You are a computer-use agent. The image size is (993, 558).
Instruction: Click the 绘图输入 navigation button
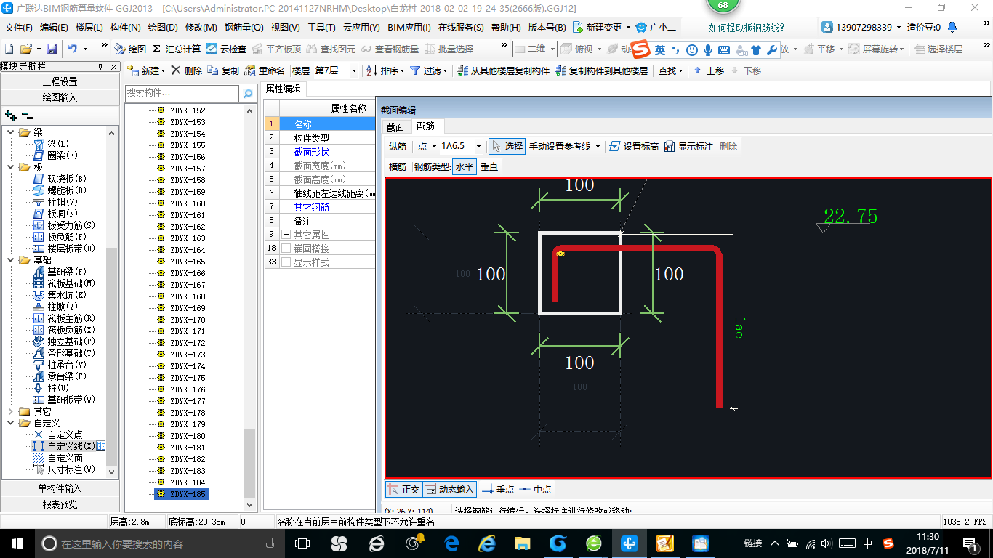[60, 97]
